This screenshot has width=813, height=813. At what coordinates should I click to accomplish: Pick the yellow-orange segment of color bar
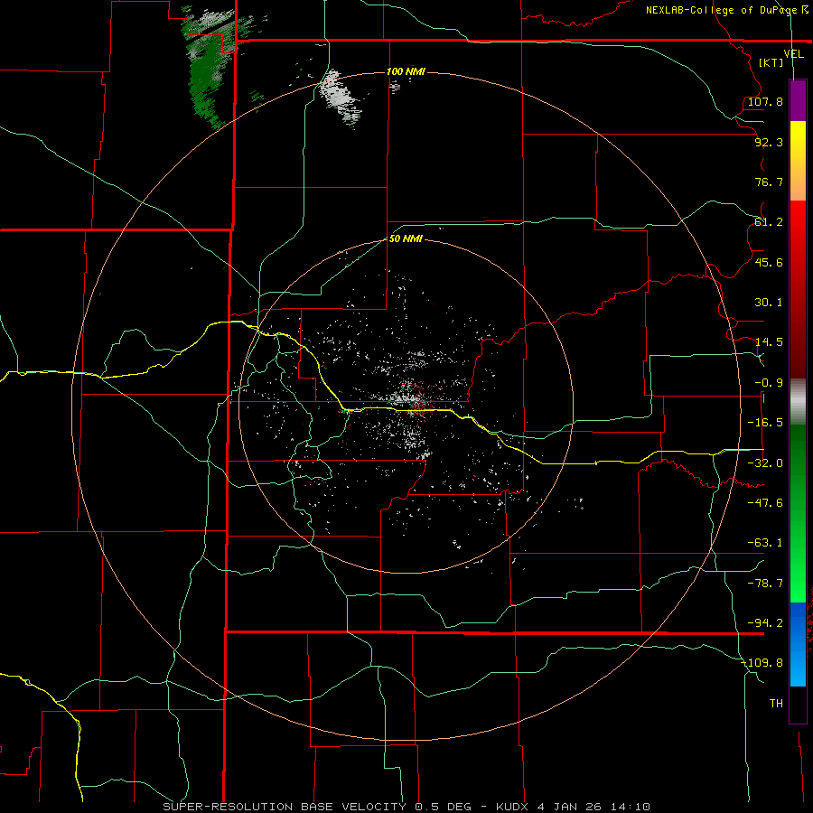pos(798,161)
